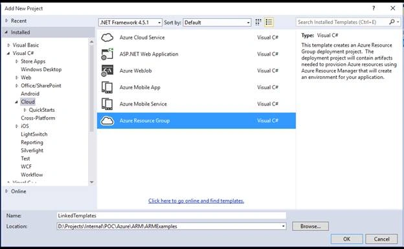Expand the Recent section
This screenshot has height=249, width=404.
point(6,21)
